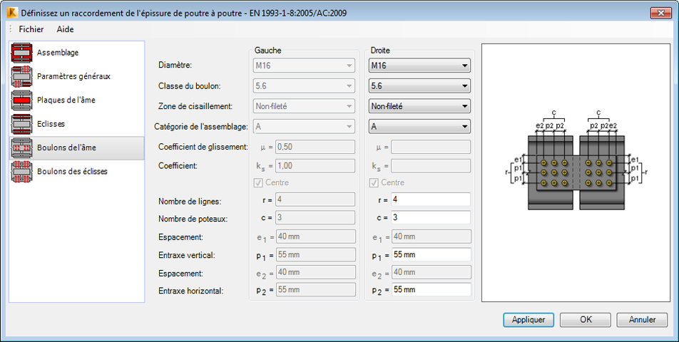Confirm with the OK button
Screen dimensions: 679x342
click(x=586, y=320)
